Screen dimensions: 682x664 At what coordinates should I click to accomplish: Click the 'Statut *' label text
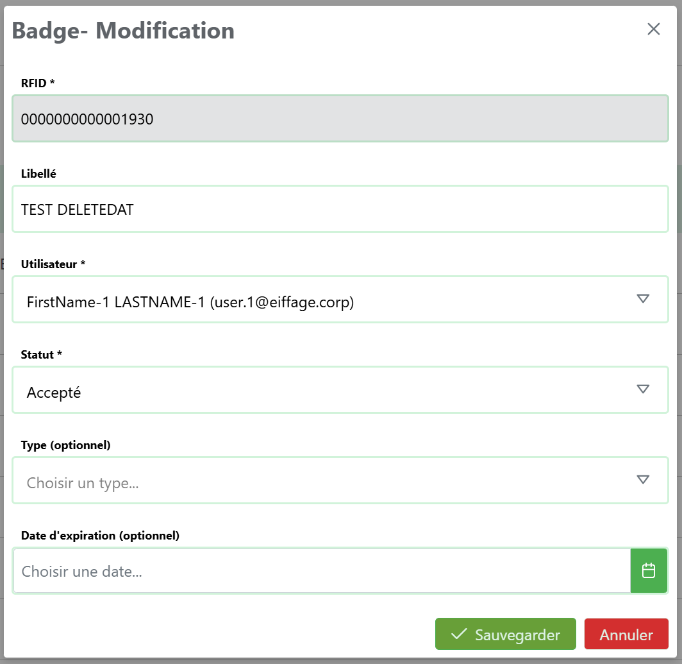[41, 354]
